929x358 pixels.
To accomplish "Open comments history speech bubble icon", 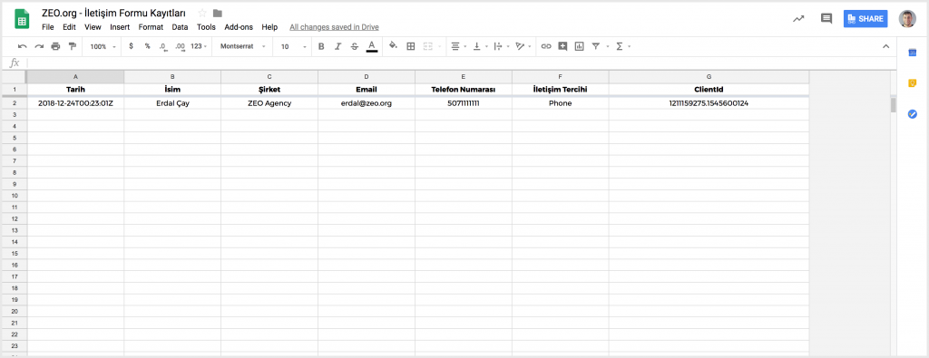I will 826,18.
